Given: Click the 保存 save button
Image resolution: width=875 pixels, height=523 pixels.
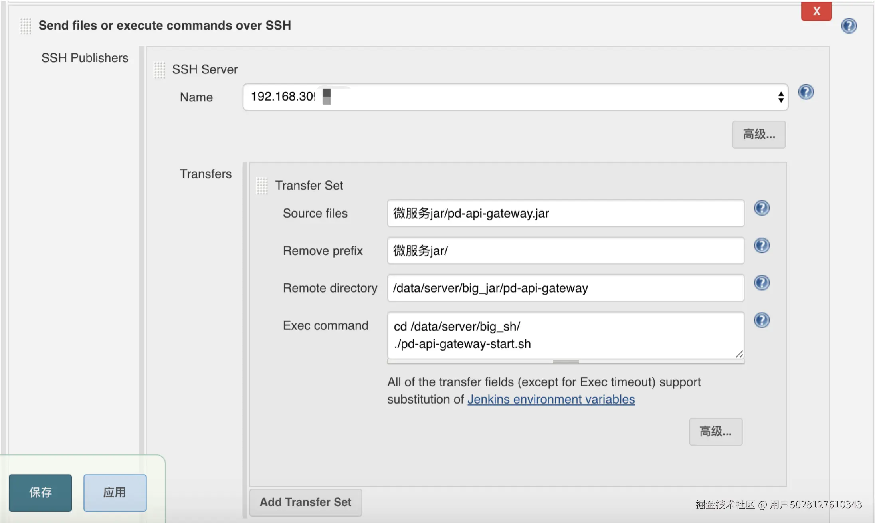Looking at the screenshot, I should pyautogui.click(x=40, y=493).
